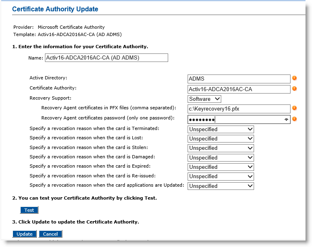Click into the Active Directory text field
Image resolution: width=312 pixels, height=247 pixels.
[x=239, y=79]
